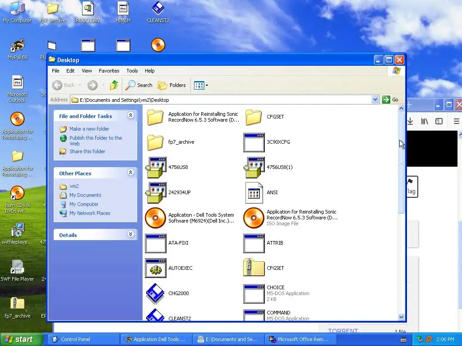Open My Documents in Other Places
462x346 pixels.
point(85,195)
